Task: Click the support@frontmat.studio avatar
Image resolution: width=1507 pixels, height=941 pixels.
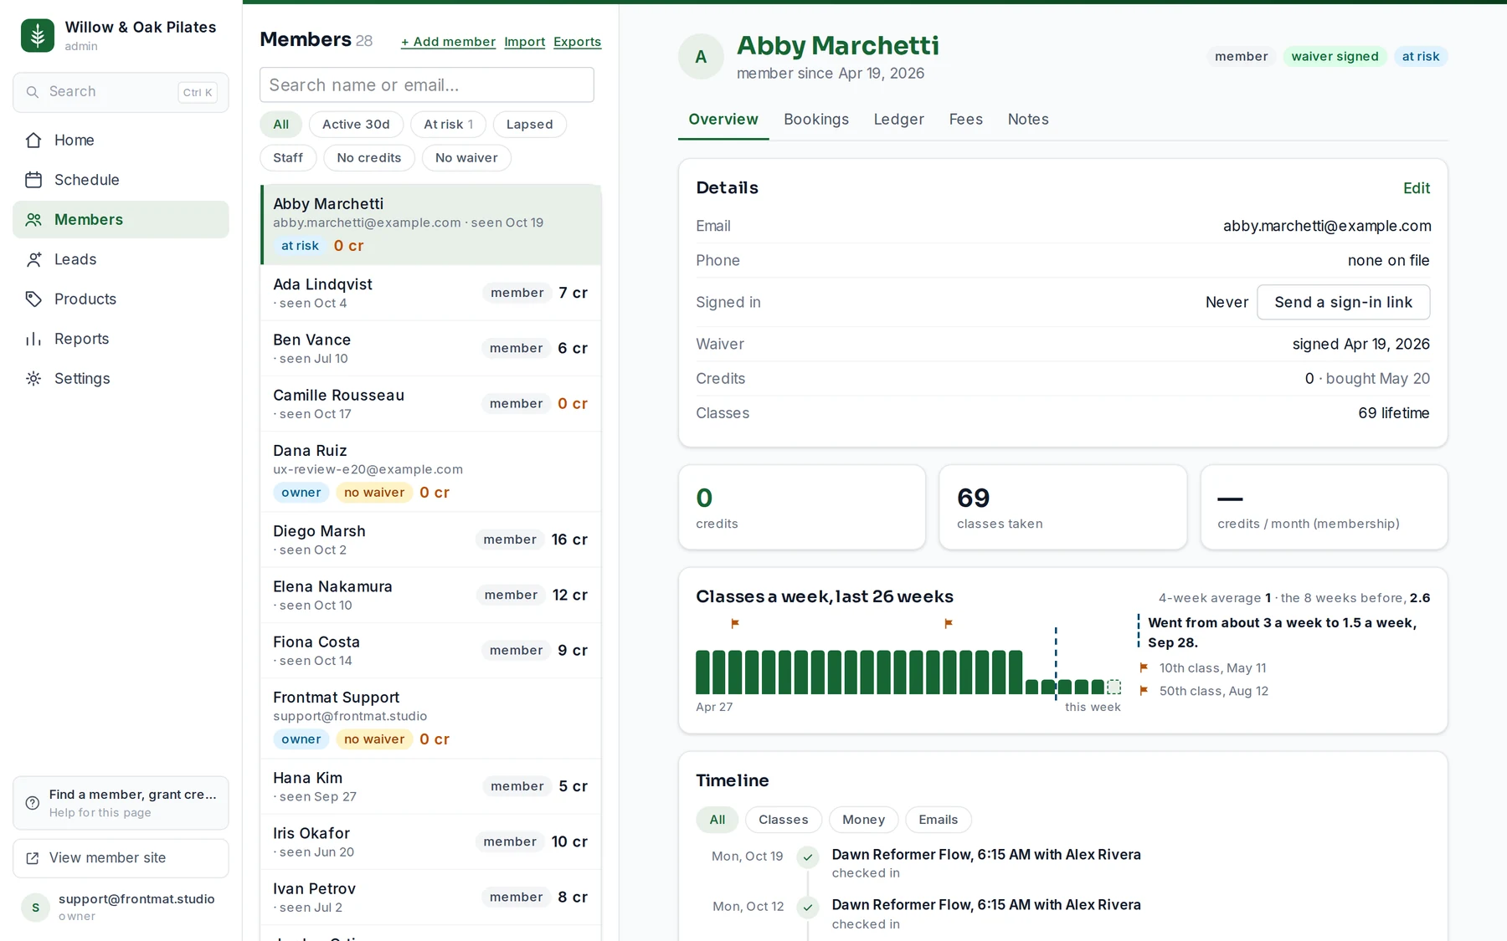Action: pyautogui.click(x=35, y=908)
